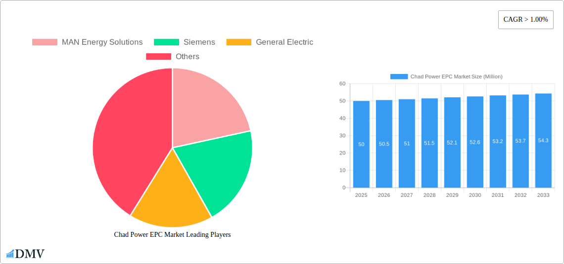Select the 2025 bar labeled 50
Image resolution: width=564 pixels, height=264 pixels.
pyautogui.click(x=361, y=144)
